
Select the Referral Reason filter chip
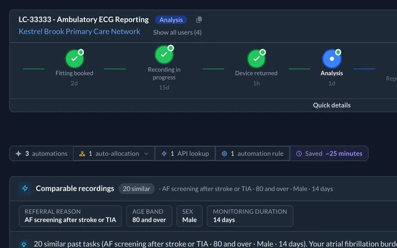(71, 216)
